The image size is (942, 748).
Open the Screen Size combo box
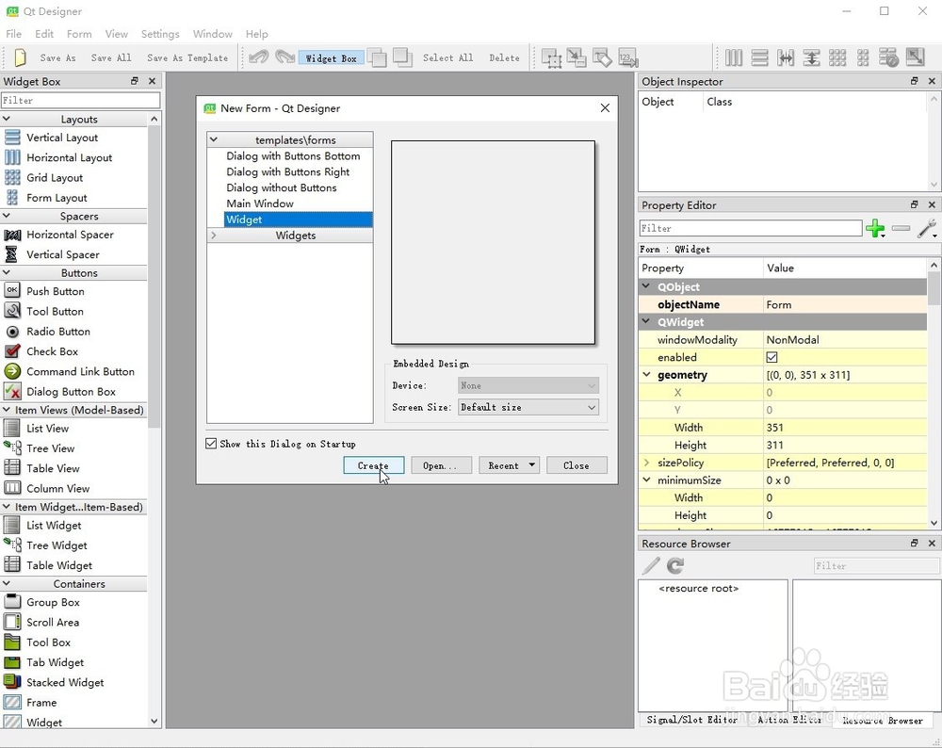point(528,407)
